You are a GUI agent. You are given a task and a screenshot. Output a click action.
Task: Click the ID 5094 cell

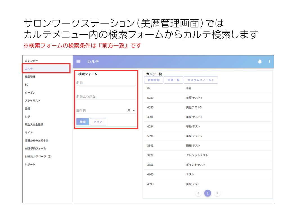click(150, 136)
